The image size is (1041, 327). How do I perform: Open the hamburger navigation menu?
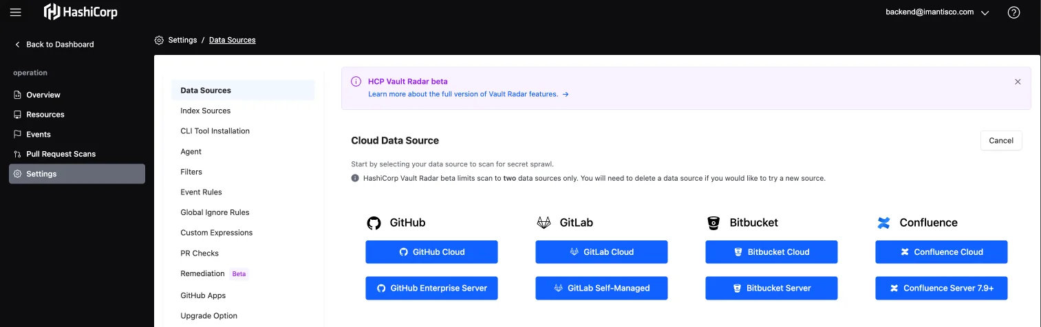pos(15,12)
